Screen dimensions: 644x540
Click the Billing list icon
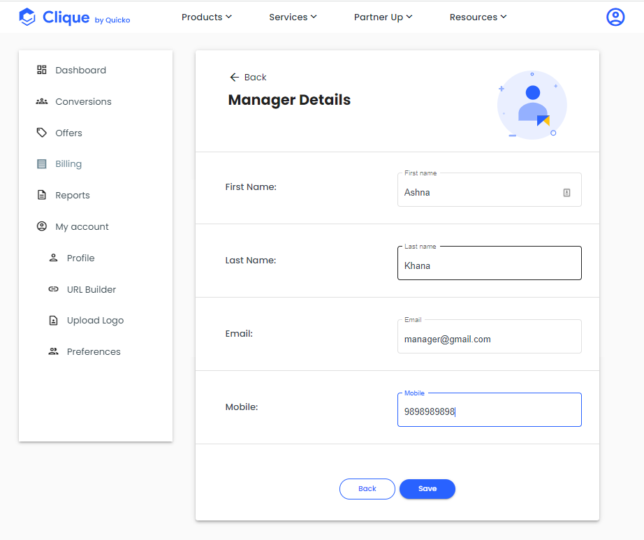point(41,164)
